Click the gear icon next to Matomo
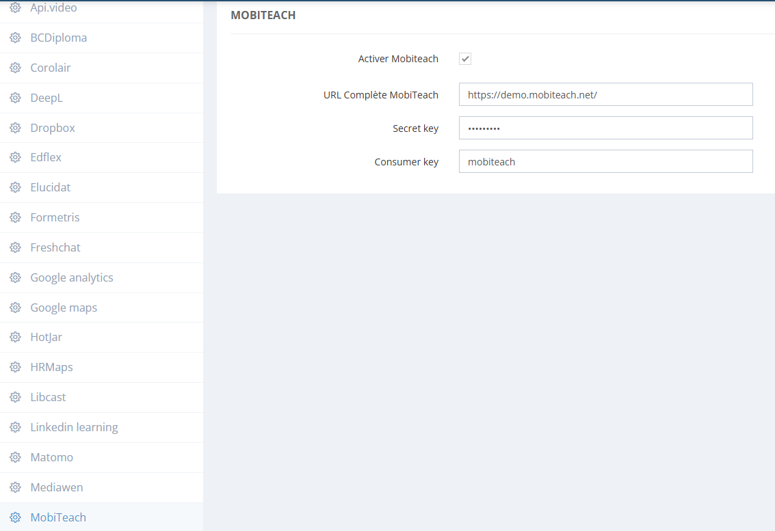 pyautogui.click(x=15, y=458)
